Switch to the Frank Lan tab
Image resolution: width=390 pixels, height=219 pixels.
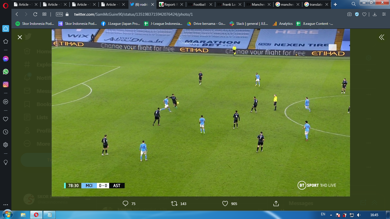pyautogui.click(x=229, y=5)
